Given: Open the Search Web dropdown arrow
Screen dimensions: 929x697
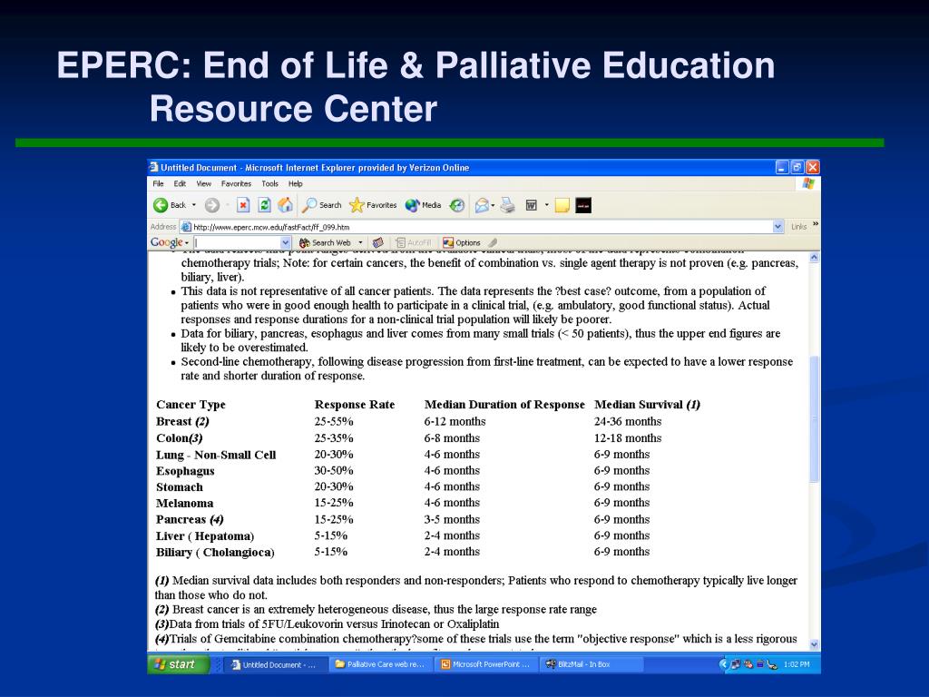Looking at the screenshot, I should (360, 242).
